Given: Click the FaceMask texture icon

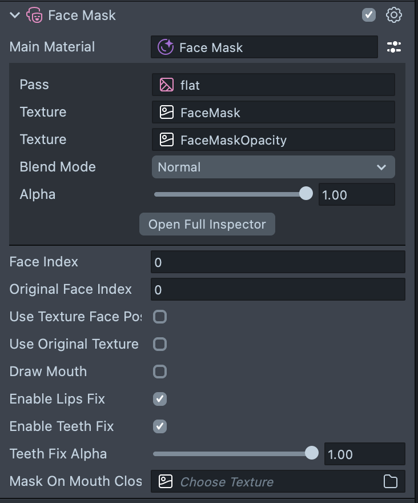Looking at the screenshot, I should click(166, 113).
